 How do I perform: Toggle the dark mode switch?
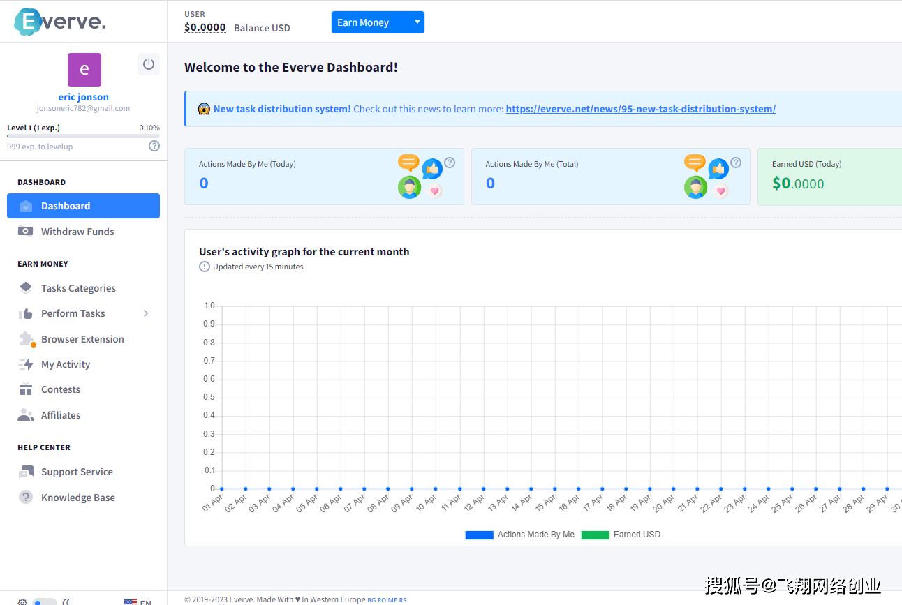pos(45,602)
